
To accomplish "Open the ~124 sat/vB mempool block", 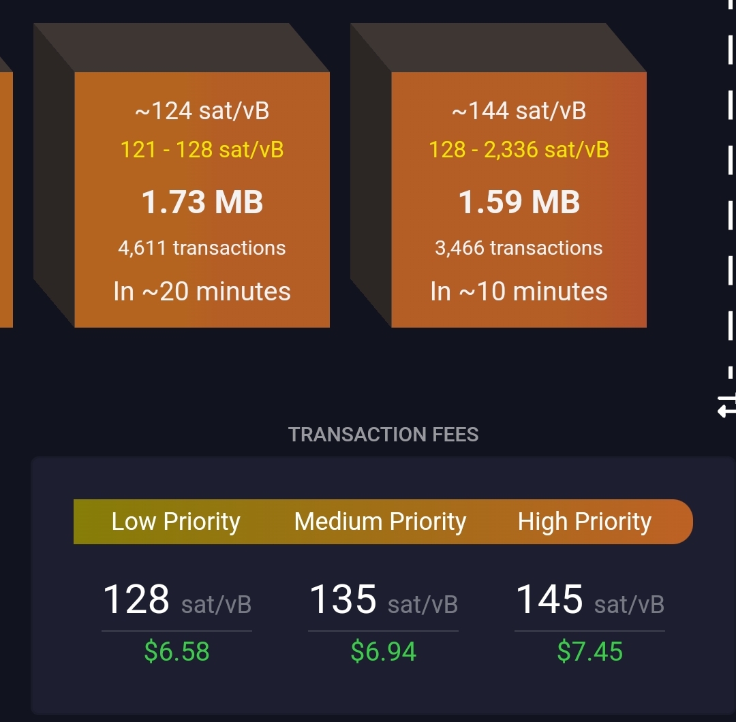I will (202, 200).
